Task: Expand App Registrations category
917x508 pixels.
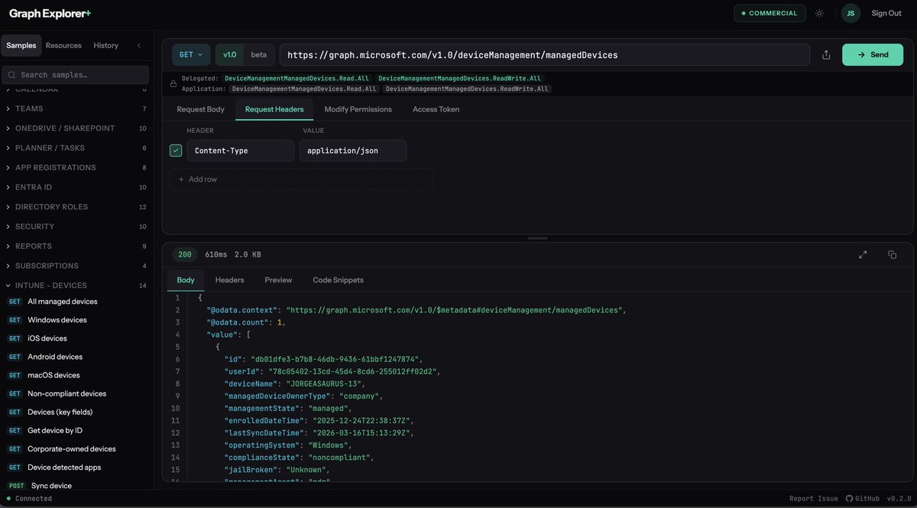Action: click(76, 167)
